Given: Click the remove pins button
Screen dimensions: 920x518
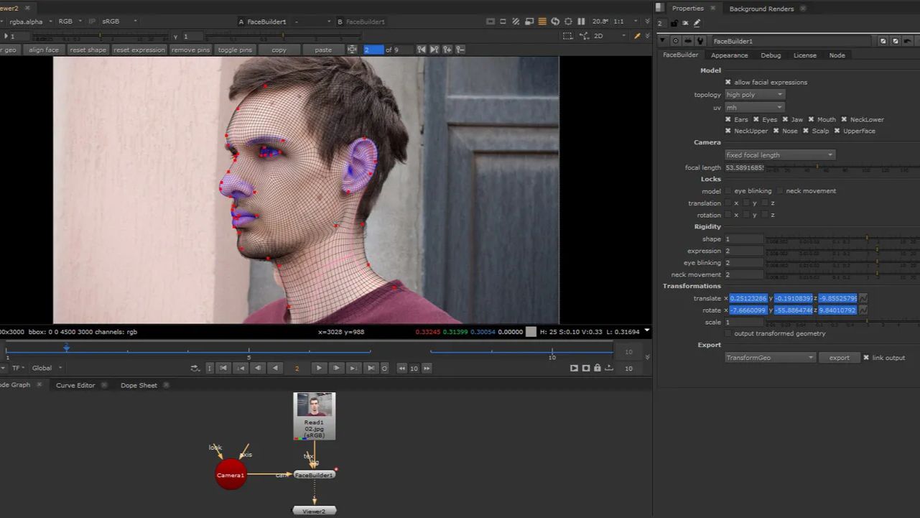Looking at the screenshot, I should pyautogui.click(x=190, y=50).
